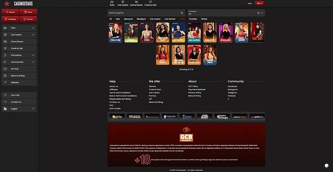Open the Salon Prive game thumbnail

click(x=210, y=55)
